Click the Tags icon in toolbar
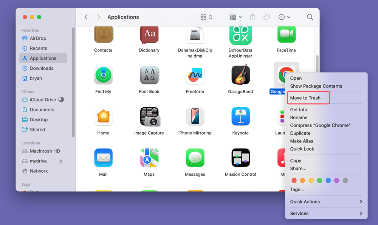 pos(266,17)
